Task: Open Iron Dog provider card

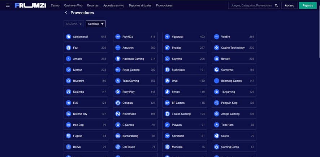Action: (x=86, y=125)
